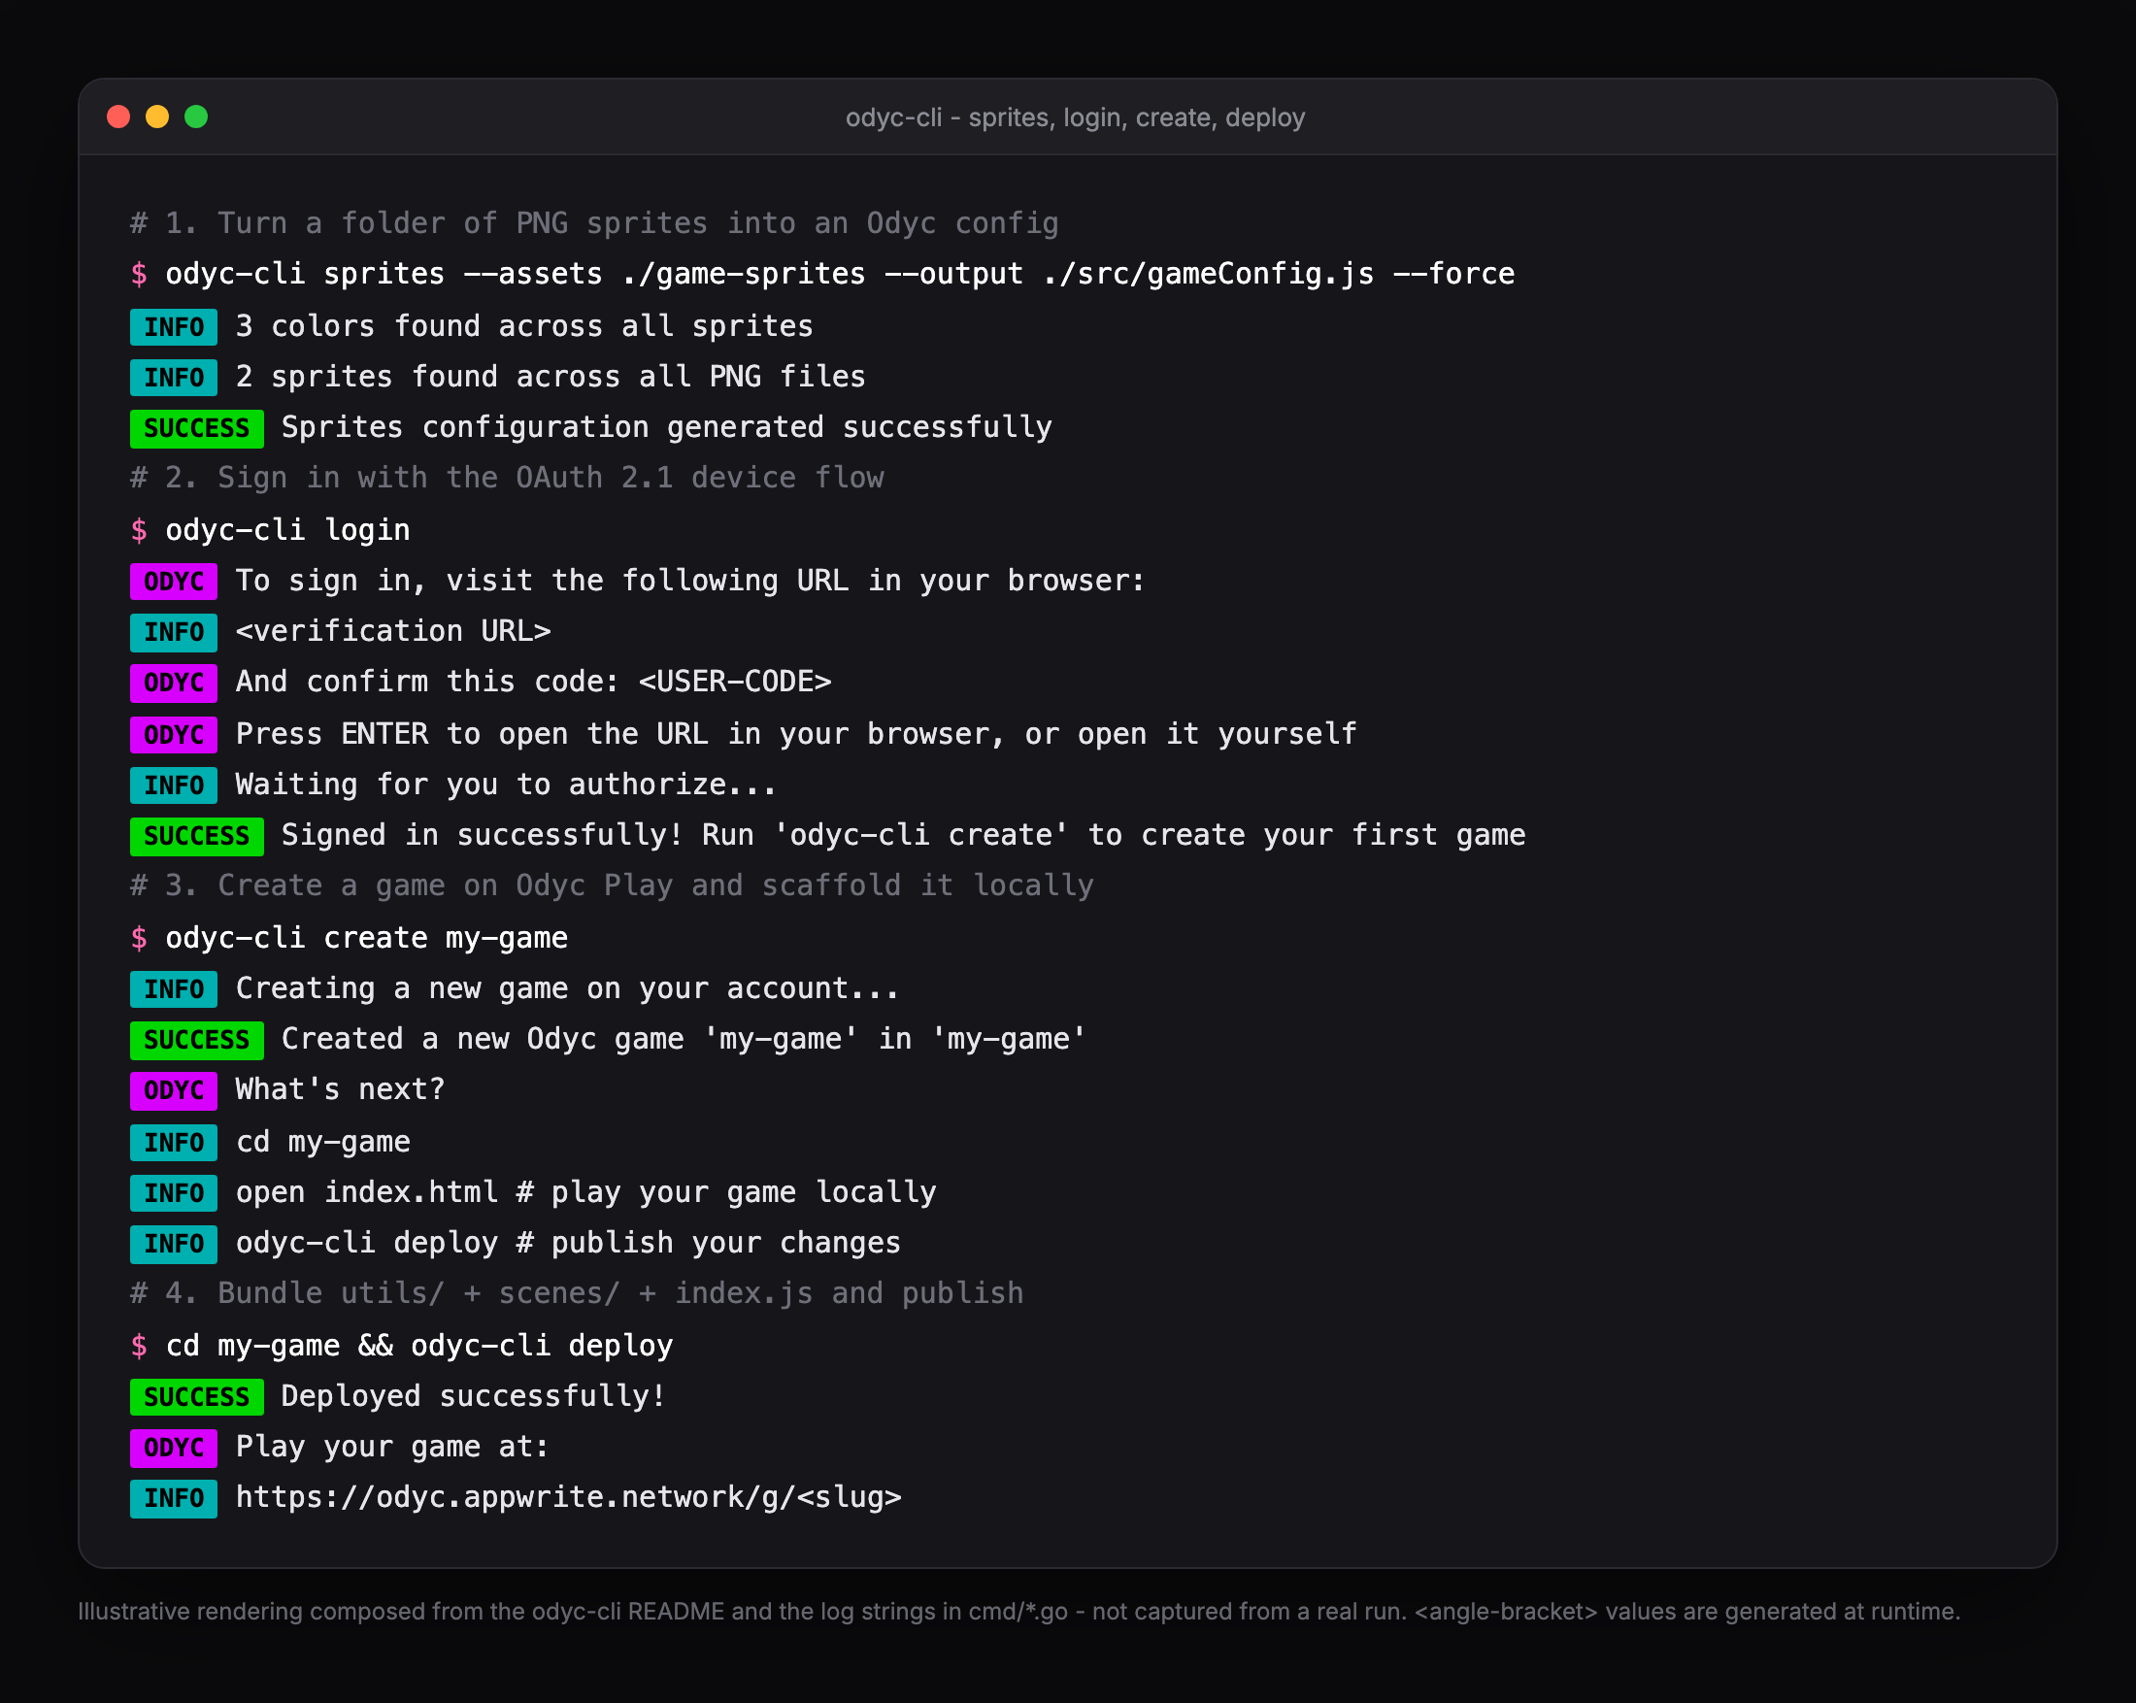Click the 'Deployed successfully!' message
This screenshot has width=2136, height=1703.
point(474,1397)
